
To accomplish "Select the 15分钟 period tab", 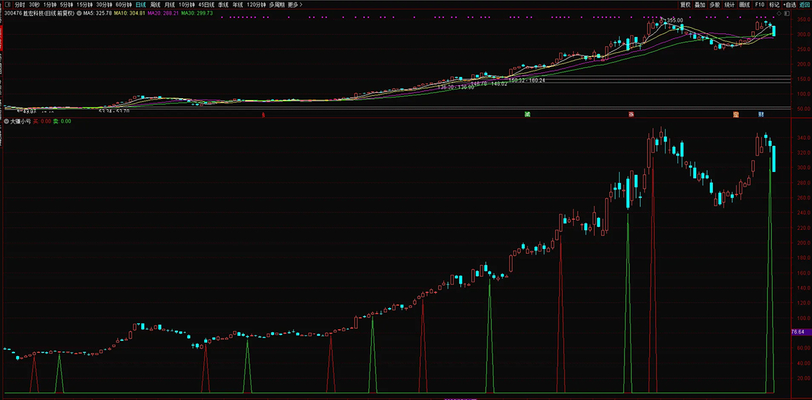I will click(85, 4).
